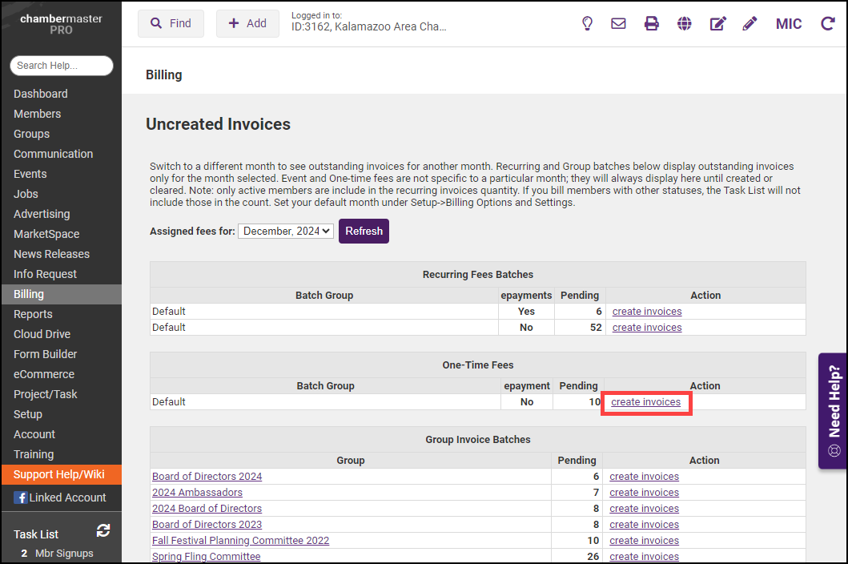Click the edit note square icon
Viewport: 848px width, 564px height.
coord(717,23)
